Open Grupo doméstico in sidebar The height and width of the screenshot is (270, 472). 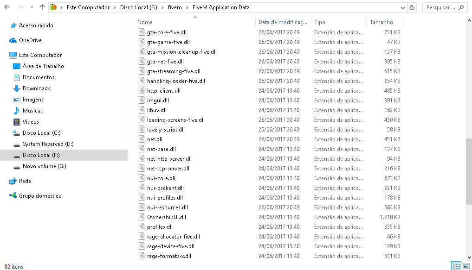[40, 195]
